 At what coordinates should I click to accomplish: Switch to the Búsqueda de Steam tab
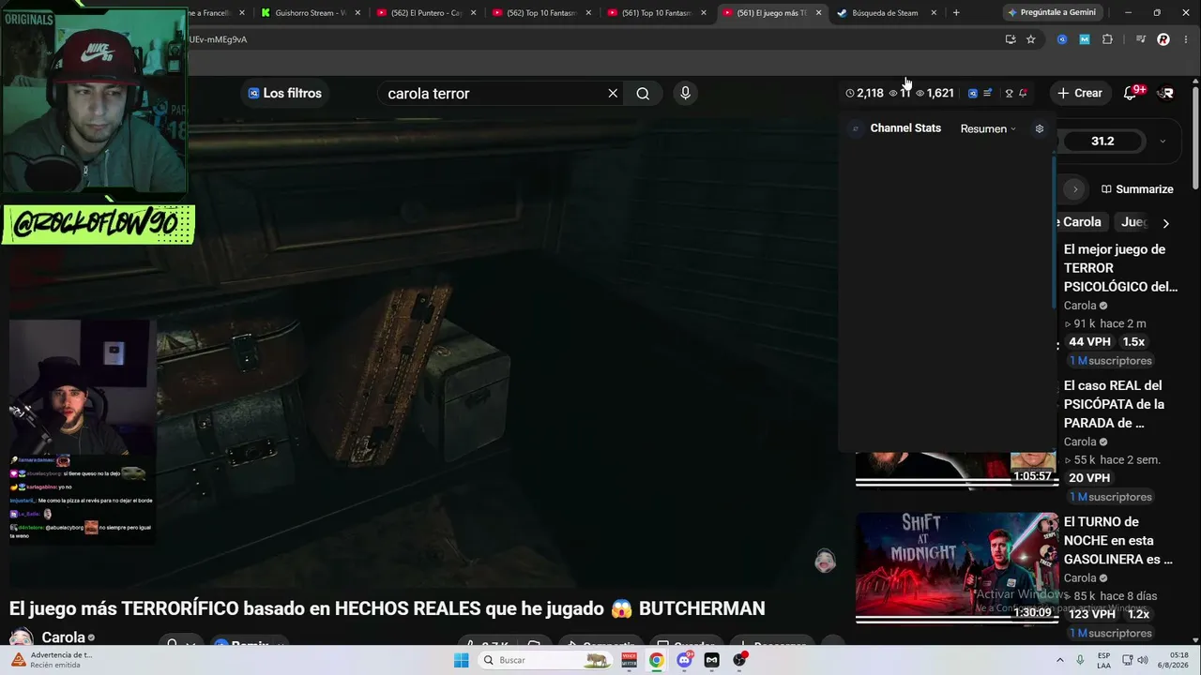884,13
